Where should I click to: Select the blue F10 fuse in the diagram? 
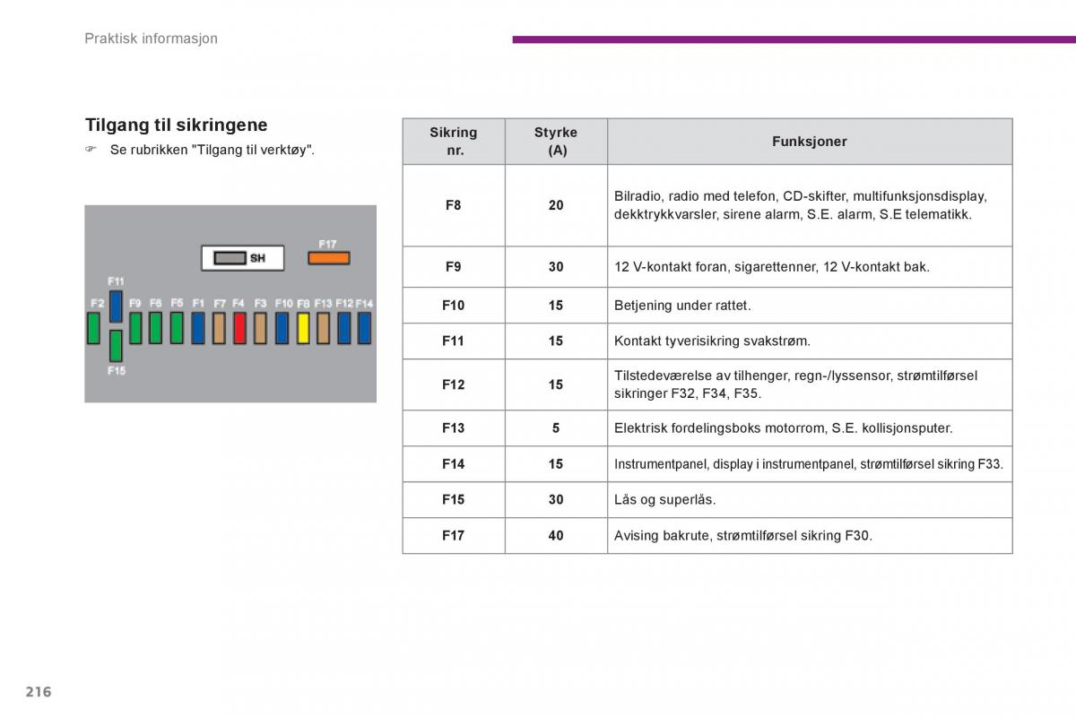click(x=282, y=328)
